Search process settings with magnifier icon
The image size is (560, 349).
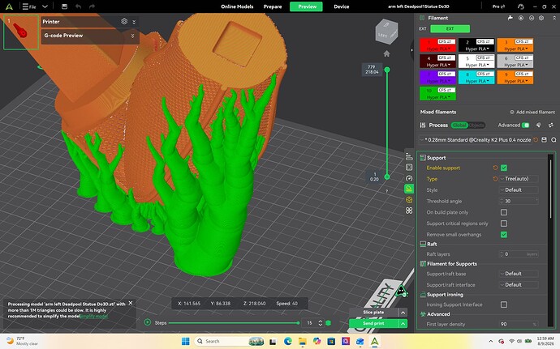point(554,140)
